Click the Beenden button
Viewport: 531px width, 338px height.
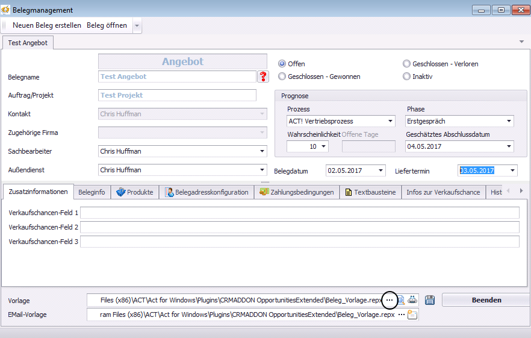(x=486, y=300)
